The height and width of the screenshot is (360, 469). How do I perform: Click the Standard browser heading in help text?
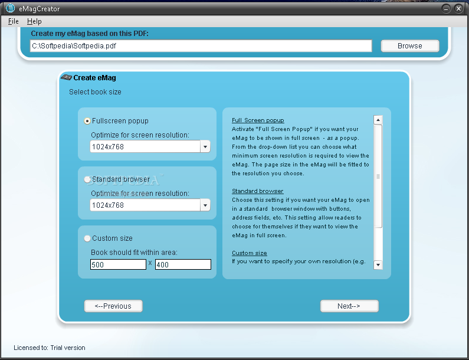tap(258, 191)
